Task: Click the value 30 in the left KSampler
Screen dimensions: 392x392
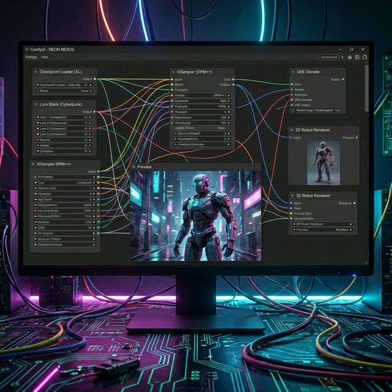Action: click(x=90, y=228)
